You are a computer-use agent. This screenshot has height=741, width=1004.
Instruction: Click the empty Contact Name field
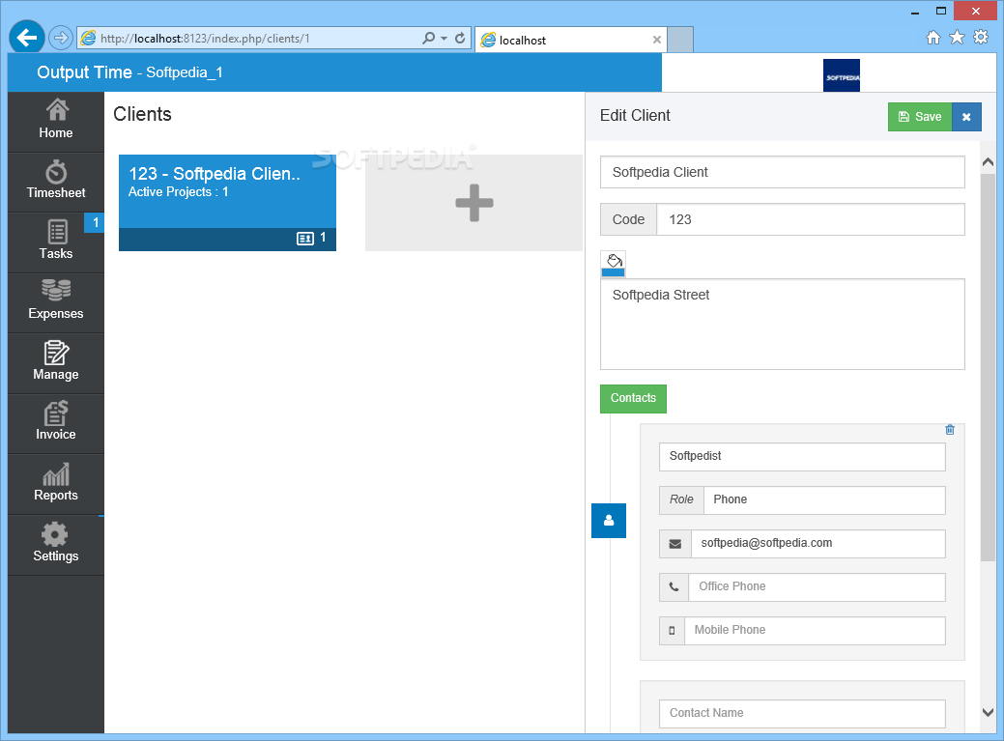pos(802,713)
